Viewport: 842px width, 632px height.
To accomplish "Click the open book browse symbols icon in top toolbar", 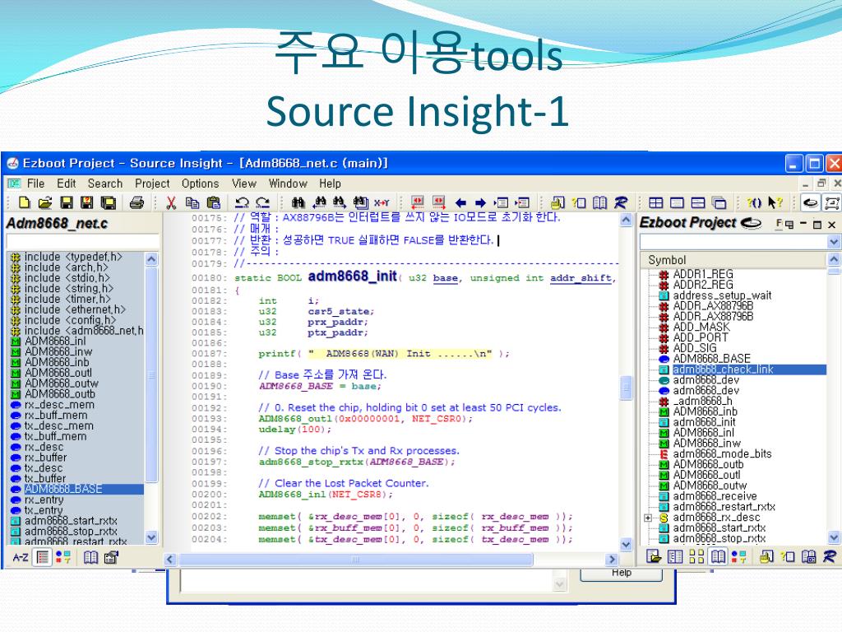I will coord(599,202).
